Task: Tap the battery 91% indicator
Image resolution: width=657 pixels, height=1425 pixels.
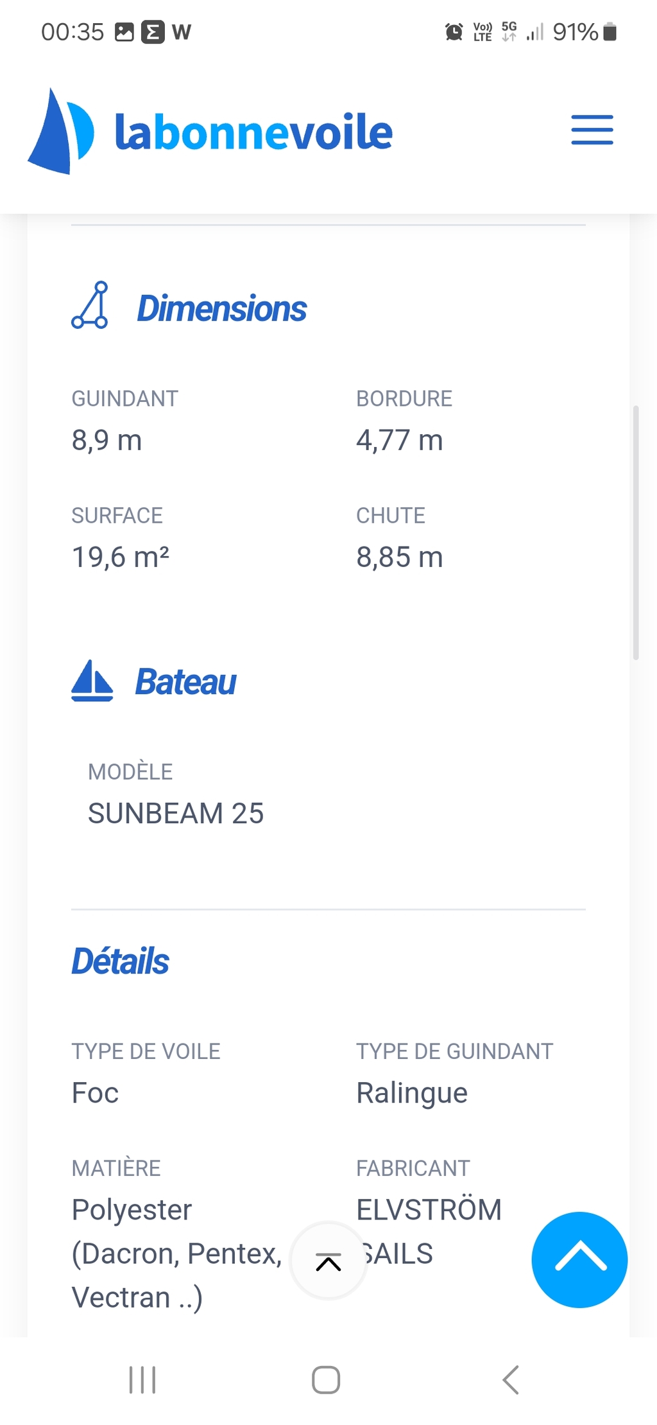Action: click(584, 31)
